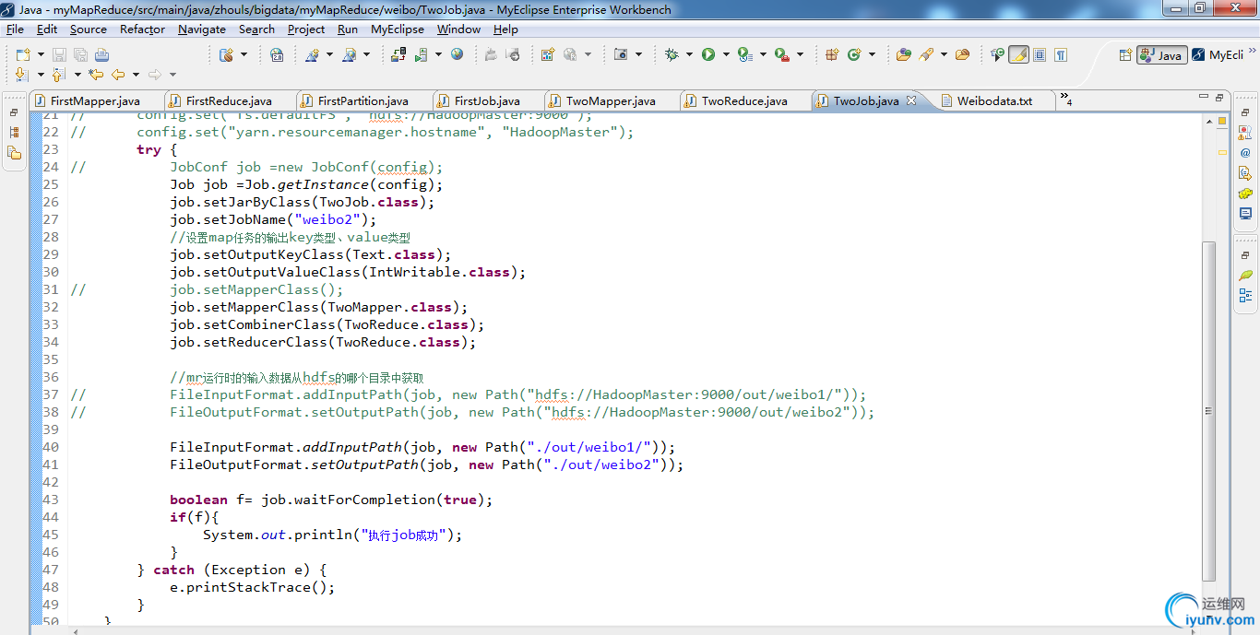Click the New Java Package icon
Viewport: 1260px width, 635px height.
tap(832, 54)
